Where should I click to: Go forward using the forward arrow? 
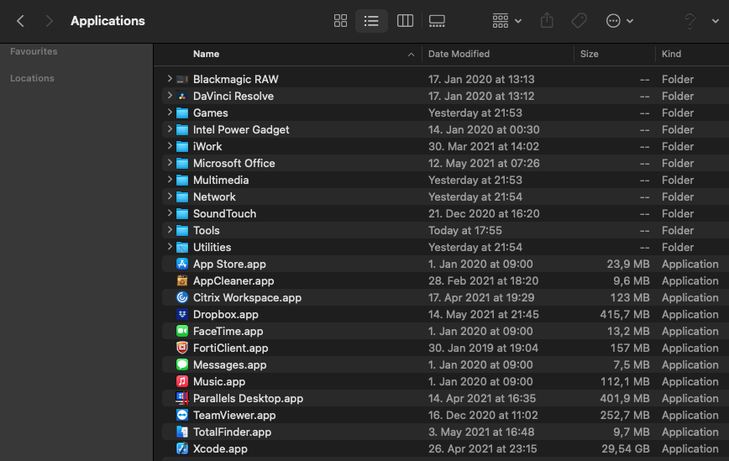(49, 21)
